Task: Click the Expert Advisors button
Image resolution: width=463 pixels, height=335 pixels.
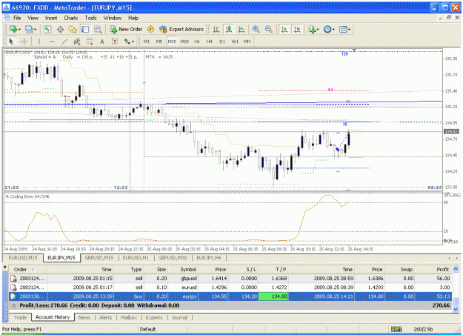Action: point(181,29)
